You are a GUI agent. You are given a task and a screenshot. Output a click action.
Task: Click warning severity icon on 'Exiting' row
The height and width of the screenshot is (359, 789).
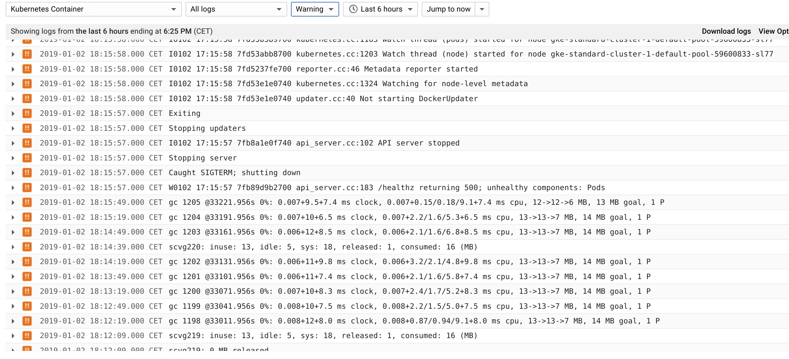pyautogui.click(x=27, y=113)
